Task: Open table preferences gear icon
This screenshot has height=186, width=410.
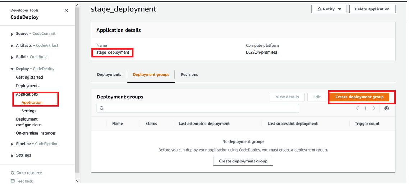Action: (x=387, y=108)
